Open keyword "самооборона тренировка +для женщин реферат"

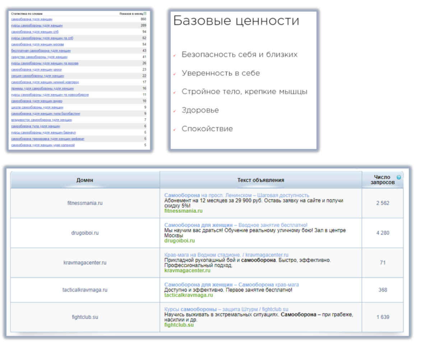coord(48,139)
